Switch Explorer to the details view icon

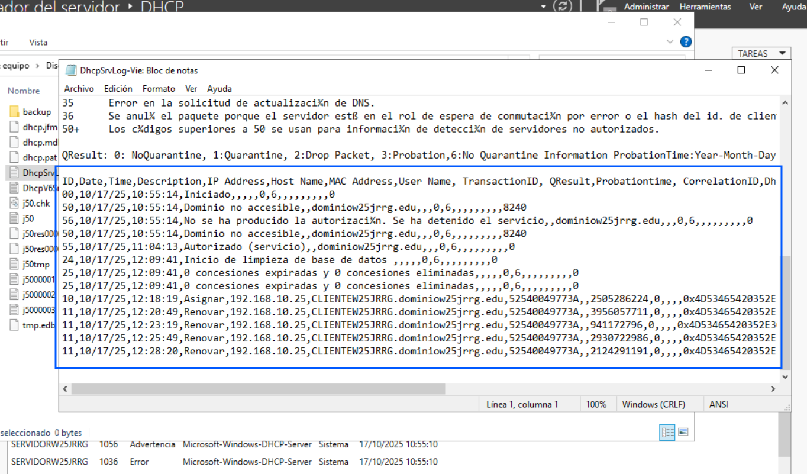click(x=667, y=433)
